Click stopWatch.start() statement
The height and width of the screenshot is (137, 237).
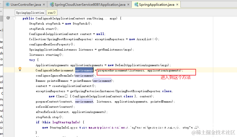(x=44, y=29)
